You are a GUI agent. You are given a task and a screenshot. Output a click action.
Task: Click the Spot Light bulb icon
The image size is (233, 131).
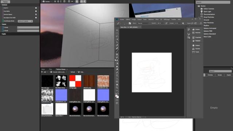click(x=202, y=11)
